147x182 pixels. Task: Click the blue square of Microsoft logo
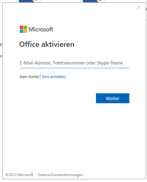point(21,31)
